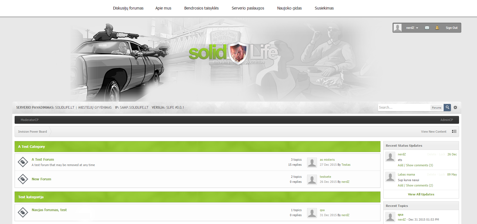Click avatar beside qsa in Recent Topics

390,217
